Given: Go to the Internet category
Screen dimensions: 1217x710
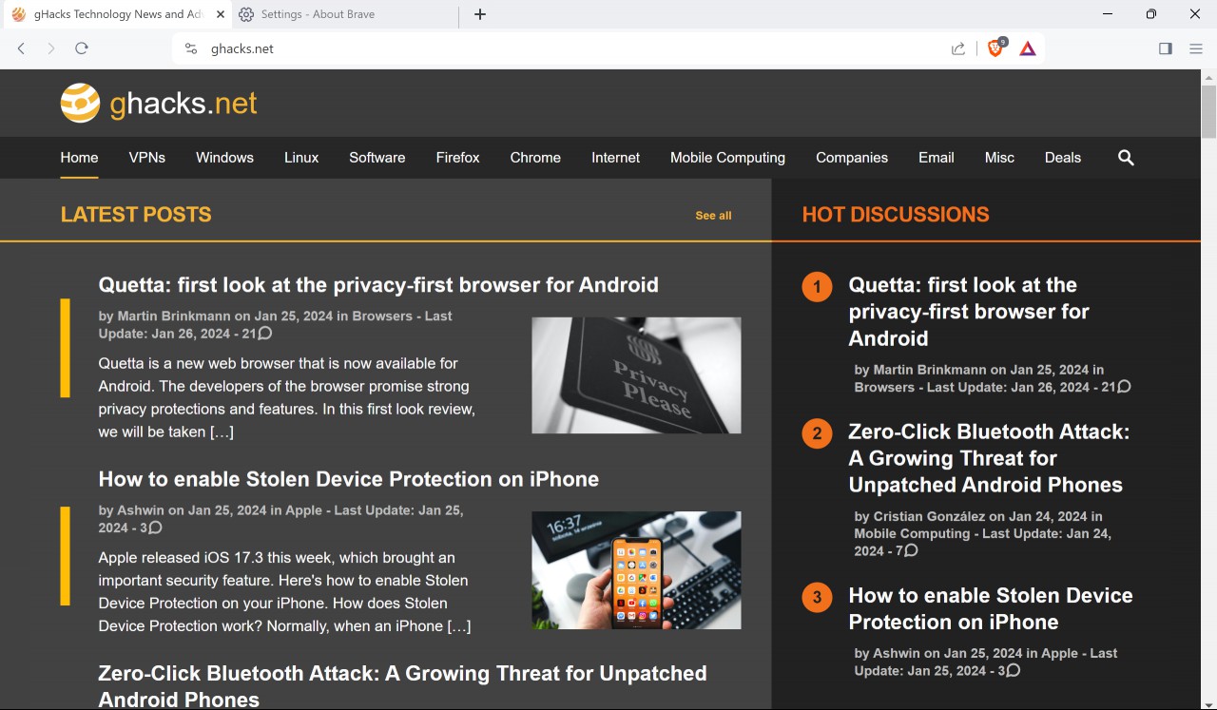Looking at the screenshot, I should tap(615, 158).
